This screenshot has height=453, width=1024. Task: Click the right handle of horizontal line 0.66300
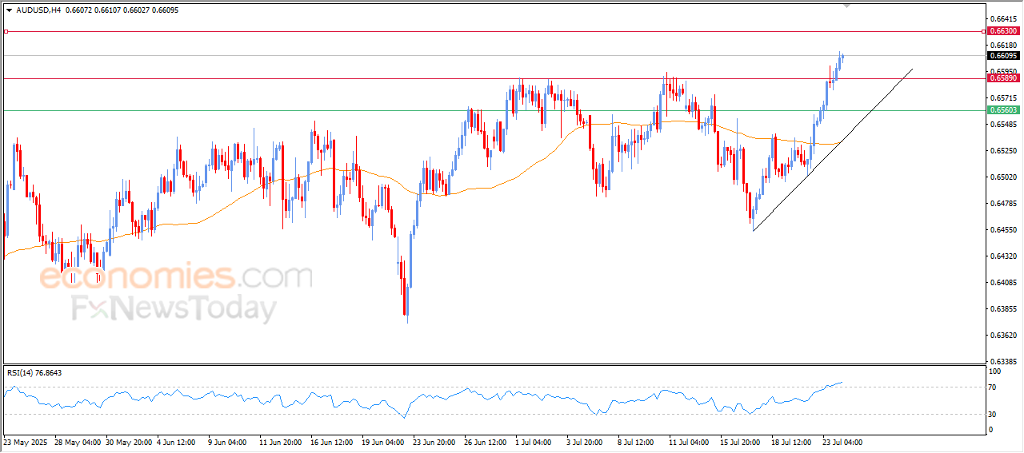[x=983, y=31]
